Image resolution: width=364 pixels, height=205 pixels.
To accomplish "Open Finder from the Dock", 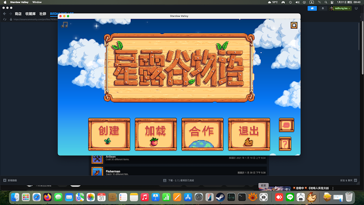I will (x=15, y=197).
